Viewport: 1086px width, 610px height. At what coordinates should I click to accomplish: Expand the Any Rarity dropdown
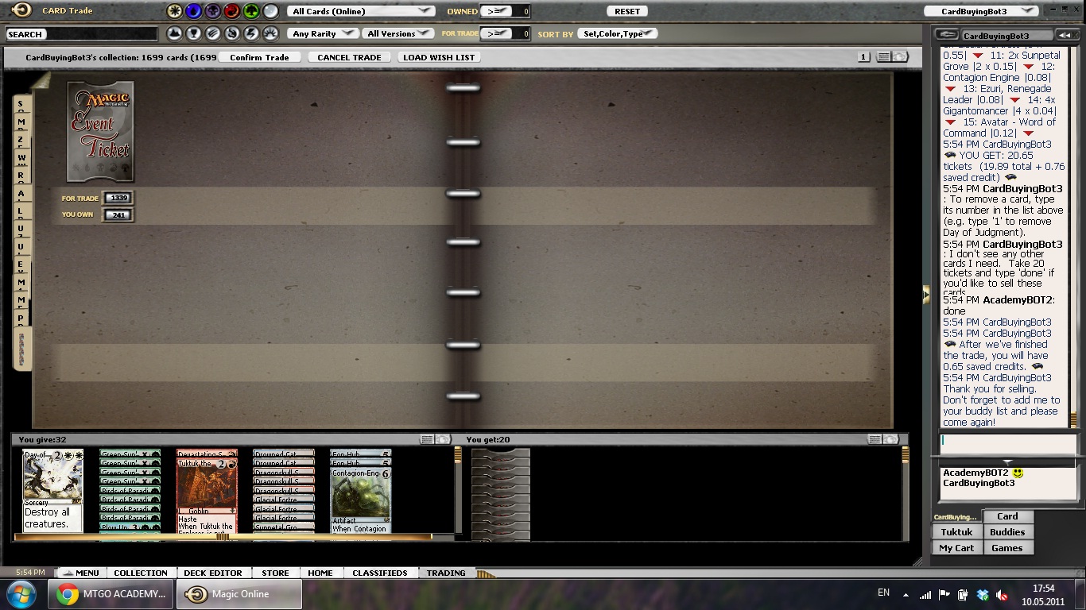(324, 34)
